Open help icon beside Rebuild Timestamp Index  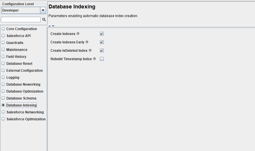tap(94, 59)
